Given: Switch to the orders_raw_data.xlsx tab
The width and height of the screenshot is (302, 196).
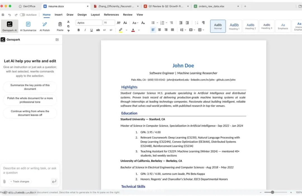Looking at the screenshot, I should coord(216,6).
